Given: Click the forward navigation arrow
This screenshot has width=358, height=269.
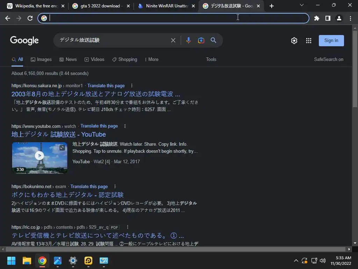Looking at the screenshot, I should tap(19, 18).
